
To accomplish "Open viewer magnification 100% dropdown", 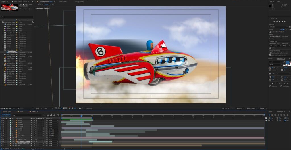I will (x=39, y=108).
